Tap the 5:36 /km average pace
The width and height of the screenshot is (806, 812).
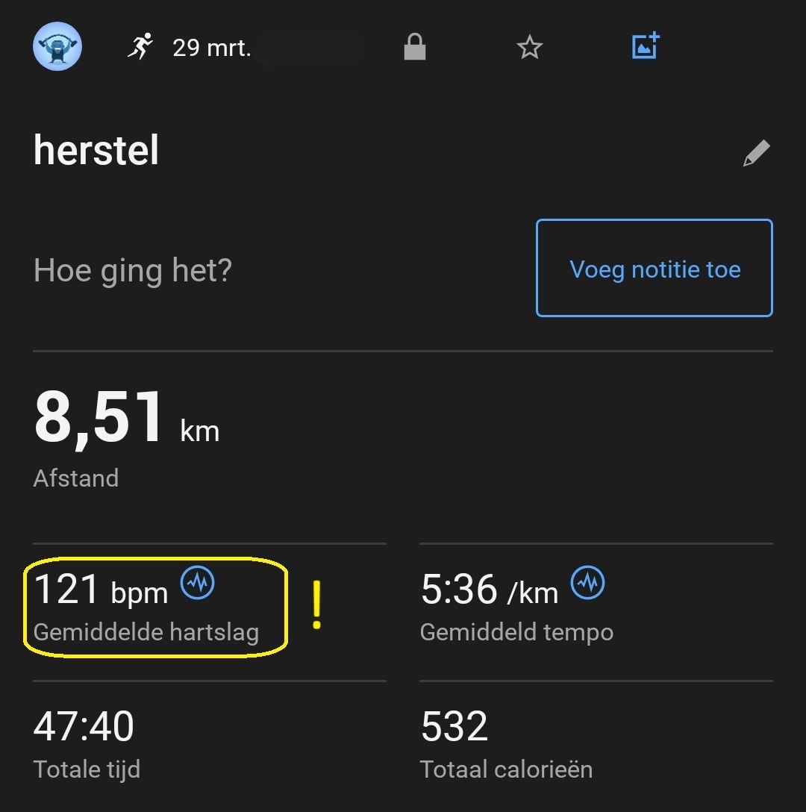489,590
